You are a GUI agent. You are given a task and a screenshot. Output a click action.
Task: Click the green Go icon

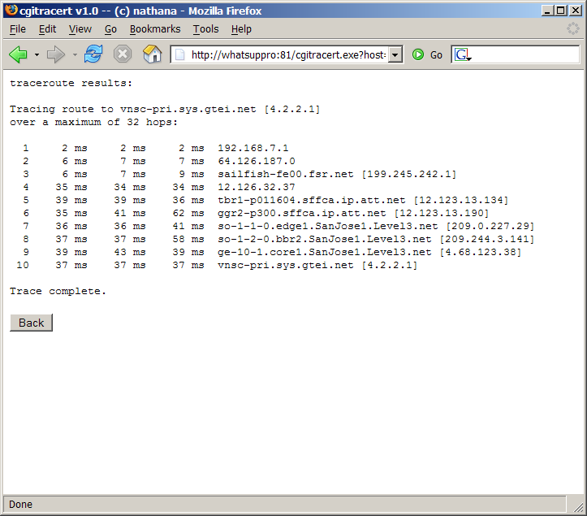[x=418, y=54]
